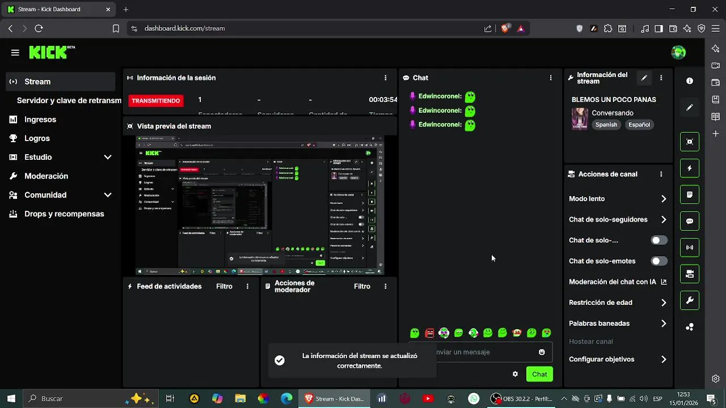Open three-dot menu of Chat panel
Image resolution: width=726 pixels, height=408 pixels.
pyautogui.click(x=550, y=78)
